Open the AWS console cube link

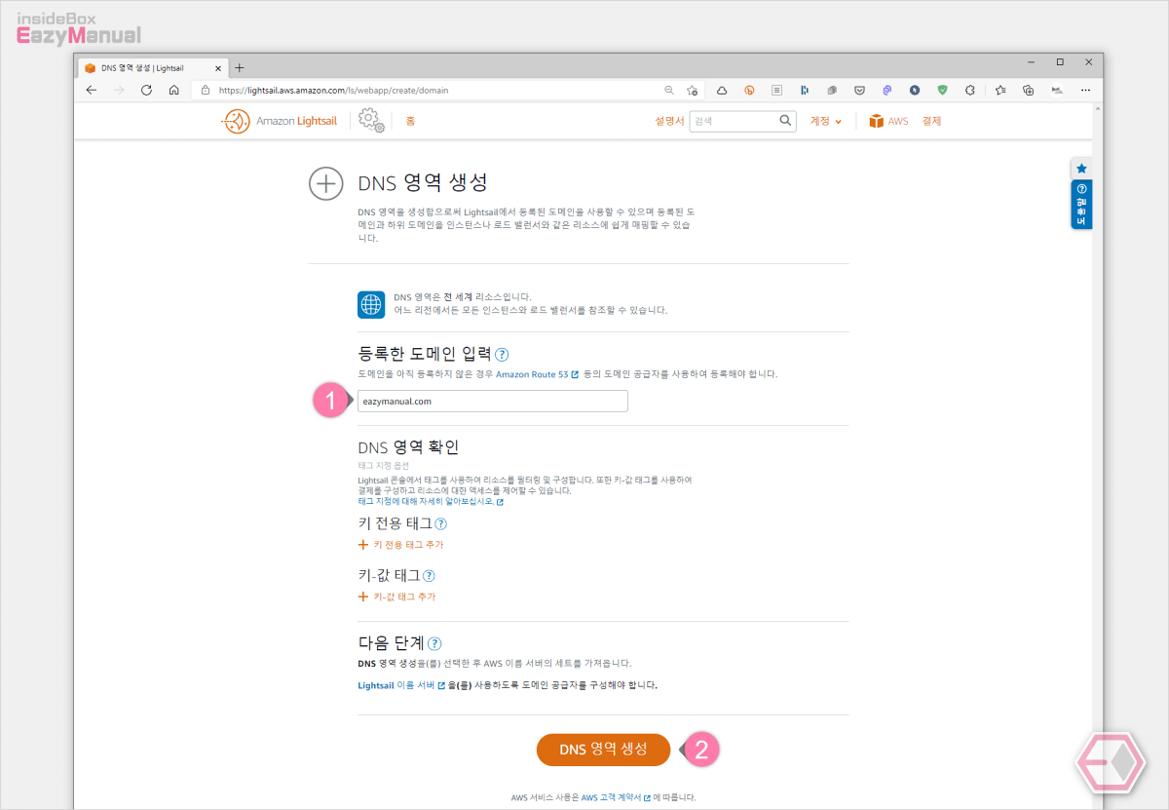(x=888, y=121)
